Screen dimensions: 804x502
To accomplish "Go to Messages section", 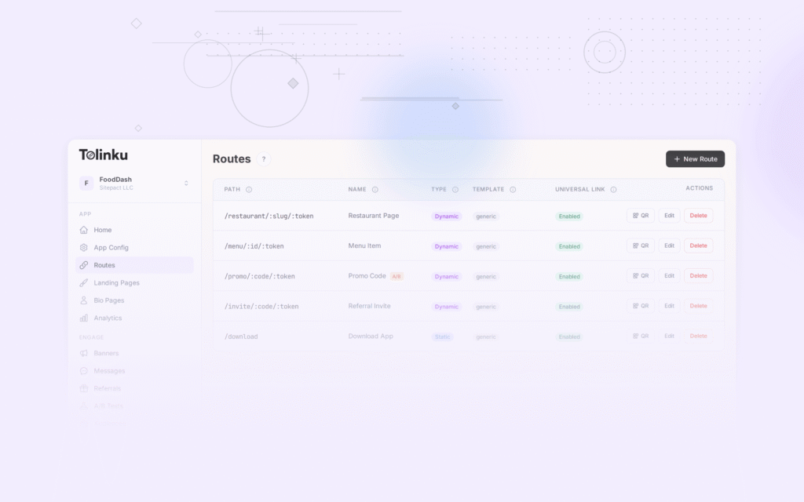I will [x=134, y=371].
